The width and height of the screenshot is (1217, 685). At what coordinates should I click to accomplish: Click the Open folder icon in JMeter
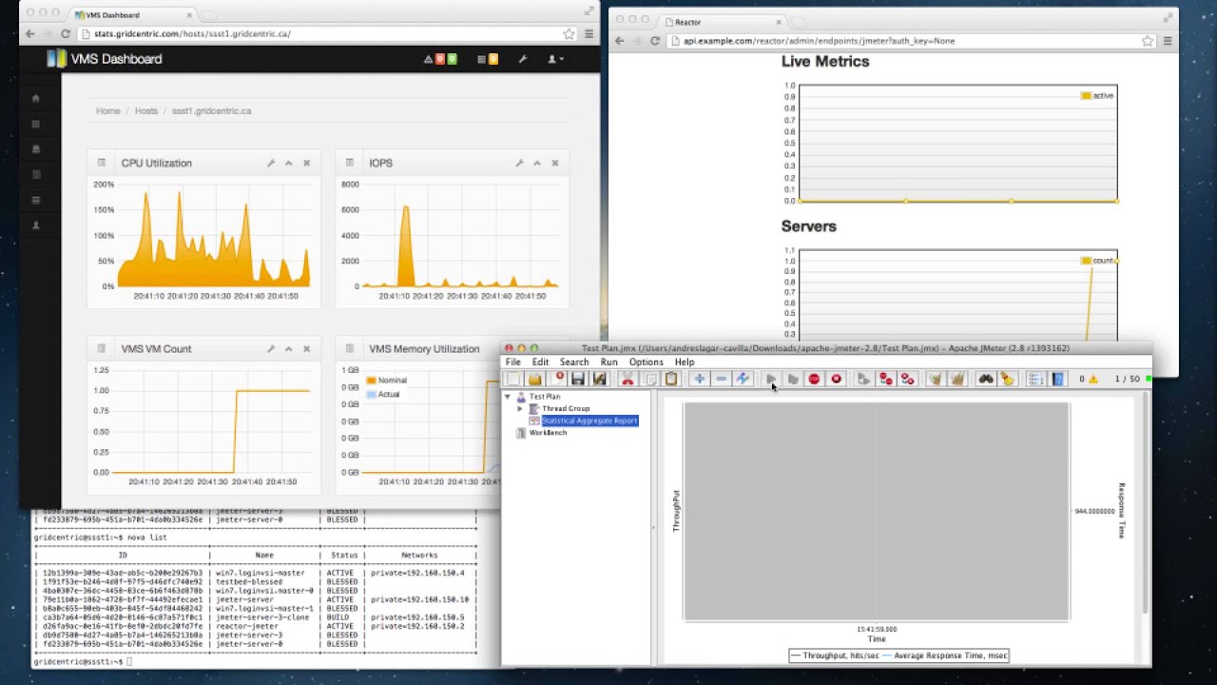pos(535,379)
